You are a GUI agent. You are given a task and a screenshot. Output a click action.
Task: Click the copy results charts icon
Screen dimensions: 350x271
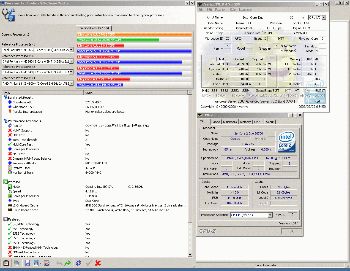(x=17, y=263)
